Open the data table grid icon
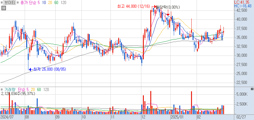 point(4,8)
